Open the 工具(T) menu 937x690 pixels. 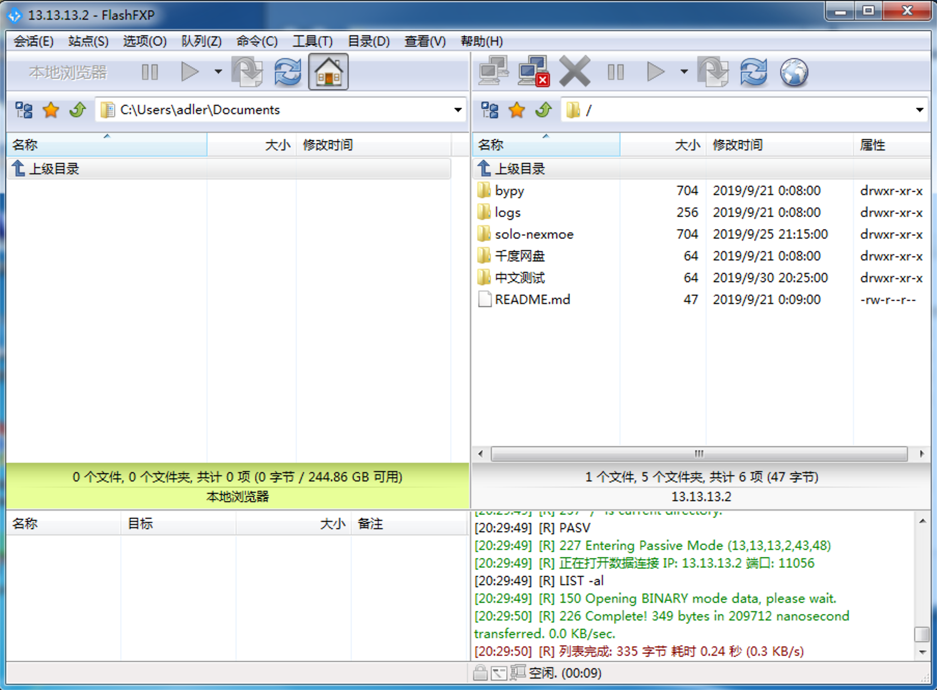pyautogui.click(x=312, y=41)
